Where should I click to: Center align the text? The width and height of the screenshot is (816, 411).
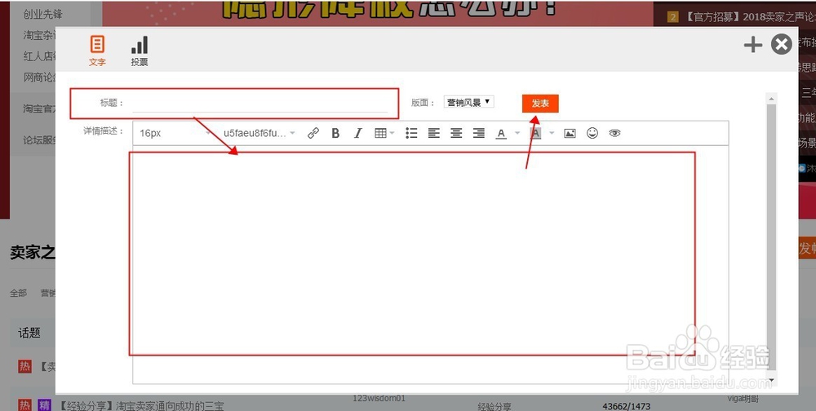[456, 133]
